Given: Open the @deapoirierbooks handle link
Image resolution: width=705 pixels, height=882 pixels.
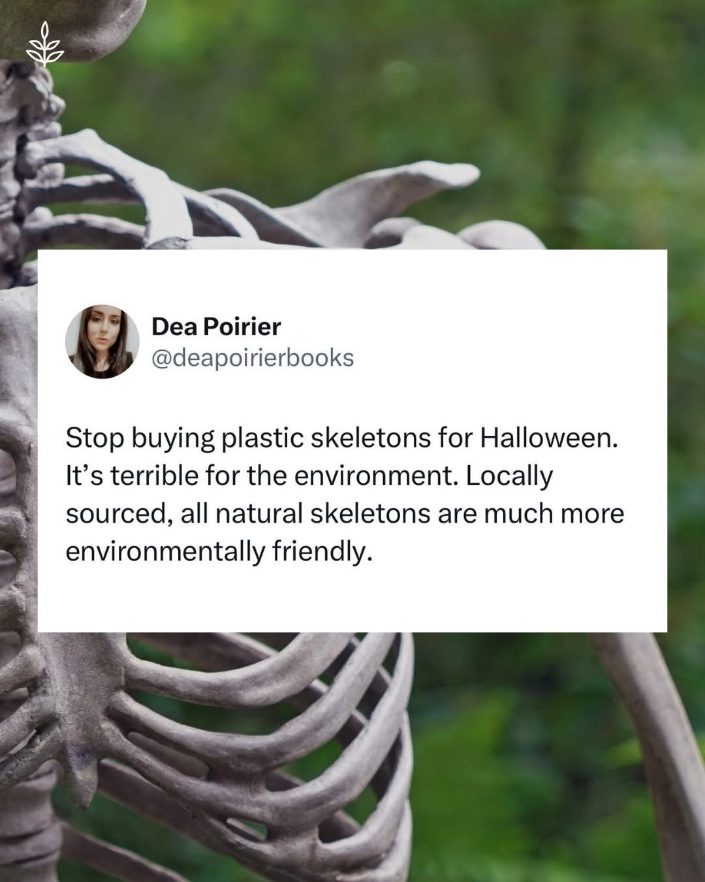Looking at the screenshot, I should pos(253,358).
